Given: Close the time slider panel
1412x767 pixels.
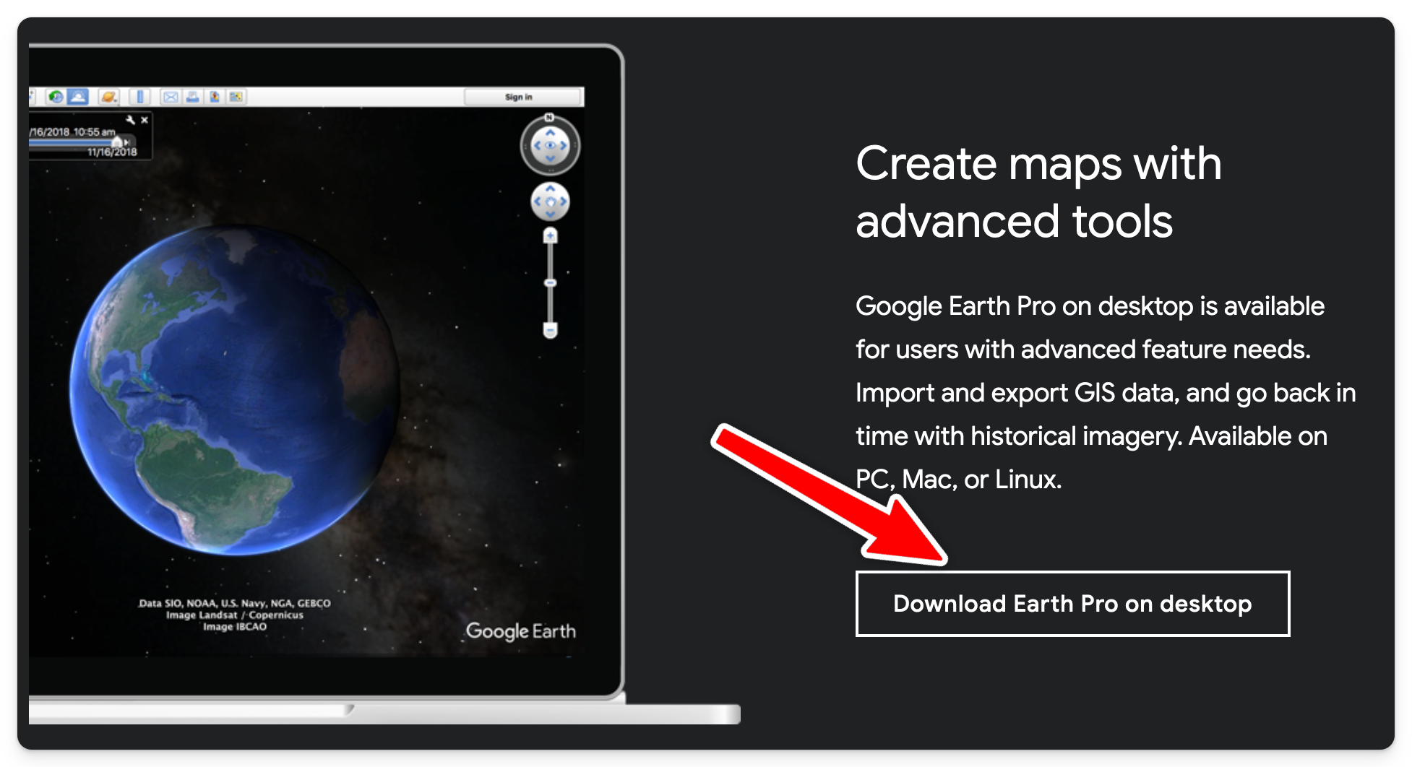Looking at the screenshot, I should click(145, 120).
